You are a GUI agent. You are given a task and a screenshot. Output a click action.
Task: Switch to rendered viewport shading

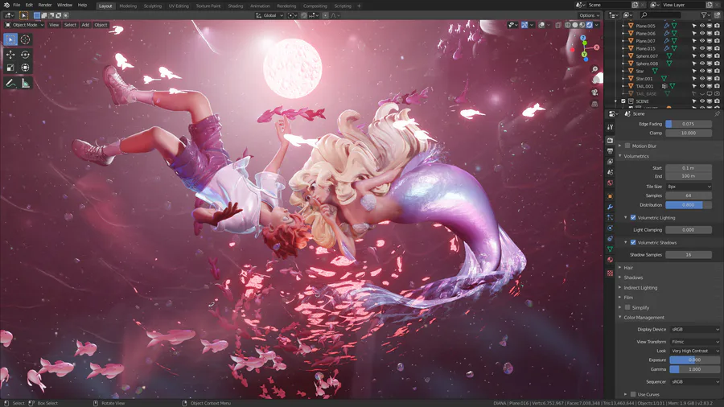[x=590, y=25]
